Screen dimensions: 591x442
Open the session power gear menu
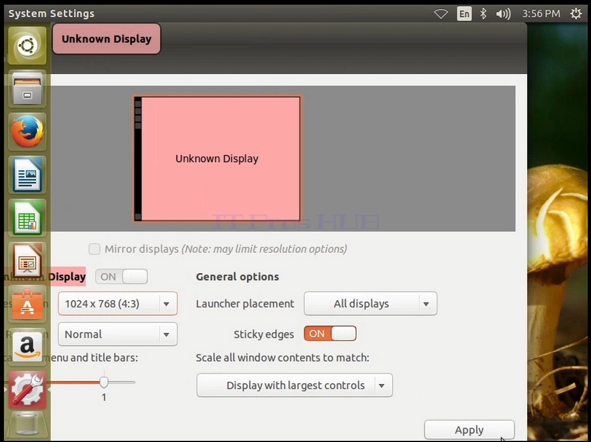tap(575, 14)
